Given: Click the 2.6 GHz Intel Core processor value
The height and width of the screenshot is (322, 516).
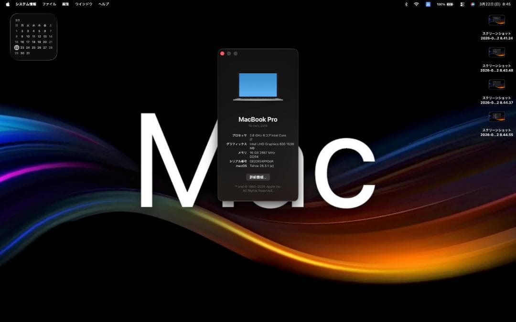Looking at the screenshot, I should click(x=268, y=137).
